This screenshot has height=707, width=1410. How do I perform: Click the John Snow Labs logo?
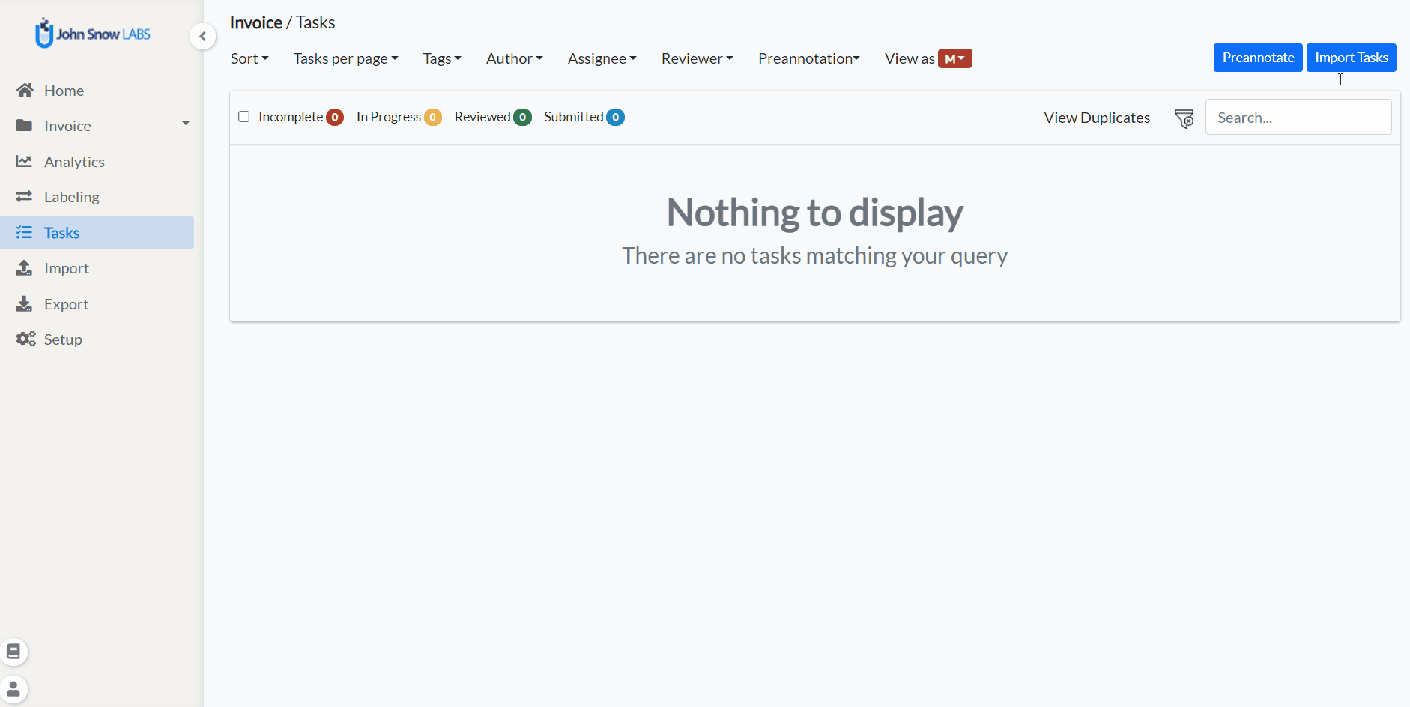click(93, 34)
